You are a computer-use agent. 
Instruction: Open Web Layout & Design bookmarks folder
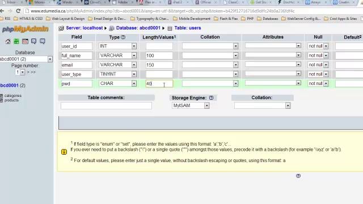pos(65,19)
